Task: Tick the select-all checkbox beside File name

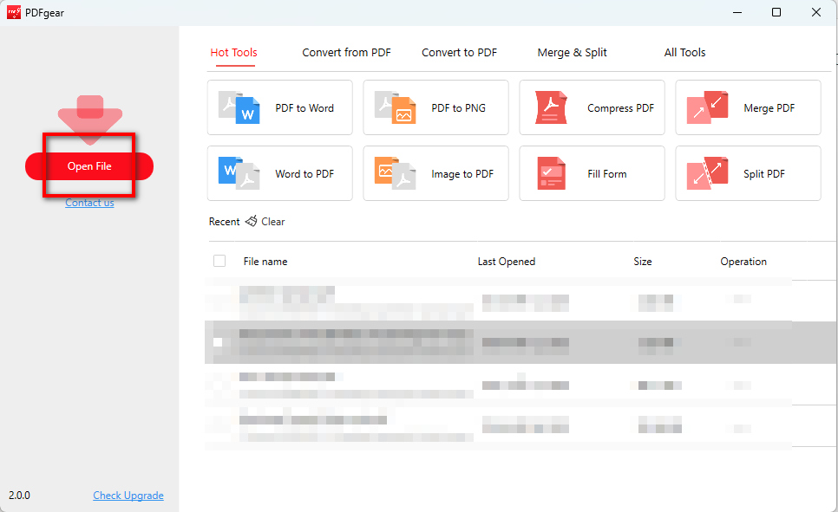Action: point(219,261)
